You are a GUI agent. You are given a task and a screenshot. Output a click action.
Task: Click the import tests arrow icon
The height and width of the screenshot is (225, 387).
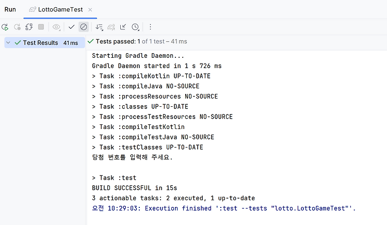coord(123,27)
